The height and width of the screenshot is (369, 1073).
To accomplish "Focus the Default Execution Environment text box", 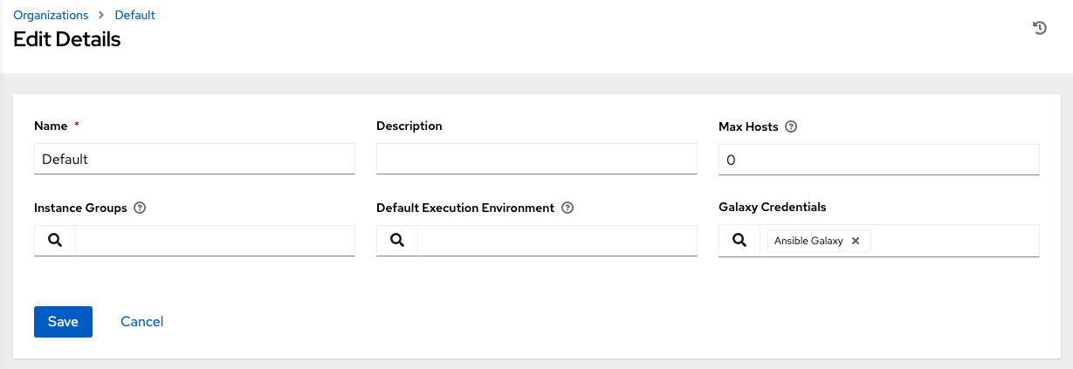I will point(557,241).
